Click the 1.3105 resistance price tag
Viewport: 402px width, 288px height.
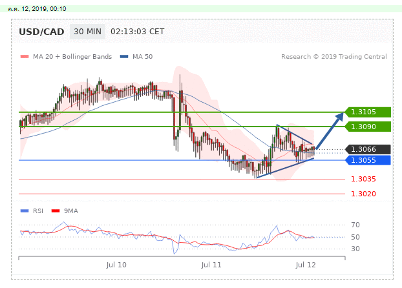368,112
